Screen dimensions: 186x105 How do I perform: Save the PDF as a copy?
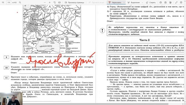point(170,3)
